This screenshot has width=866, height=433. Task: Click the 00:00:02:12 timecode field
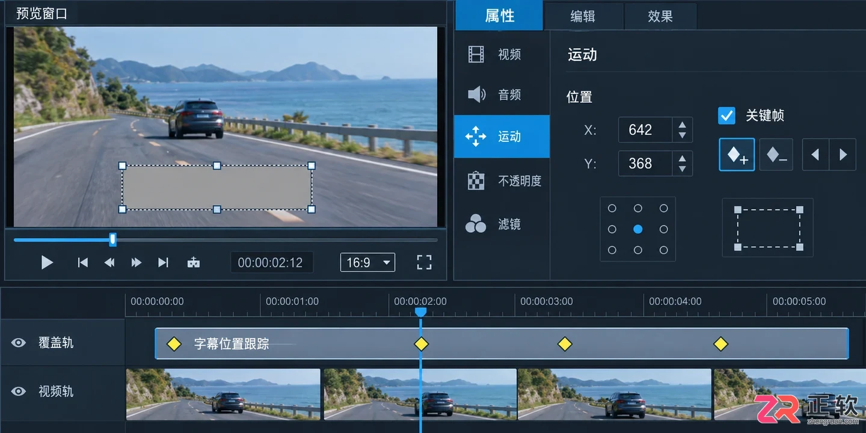coord(271,262)
